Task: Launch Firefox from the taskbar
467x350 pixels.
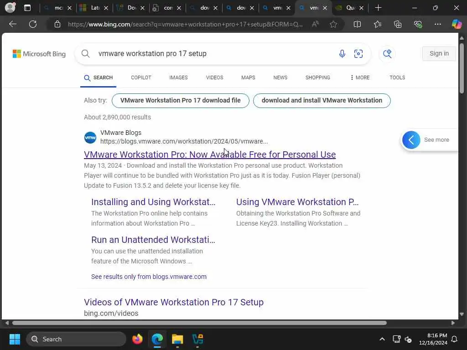Action: pos(137,339)
